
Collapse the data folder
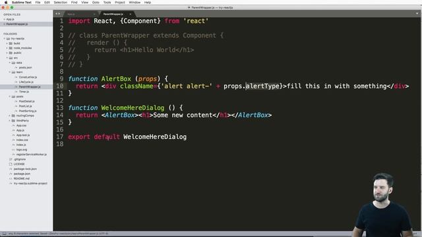point(10,63)
